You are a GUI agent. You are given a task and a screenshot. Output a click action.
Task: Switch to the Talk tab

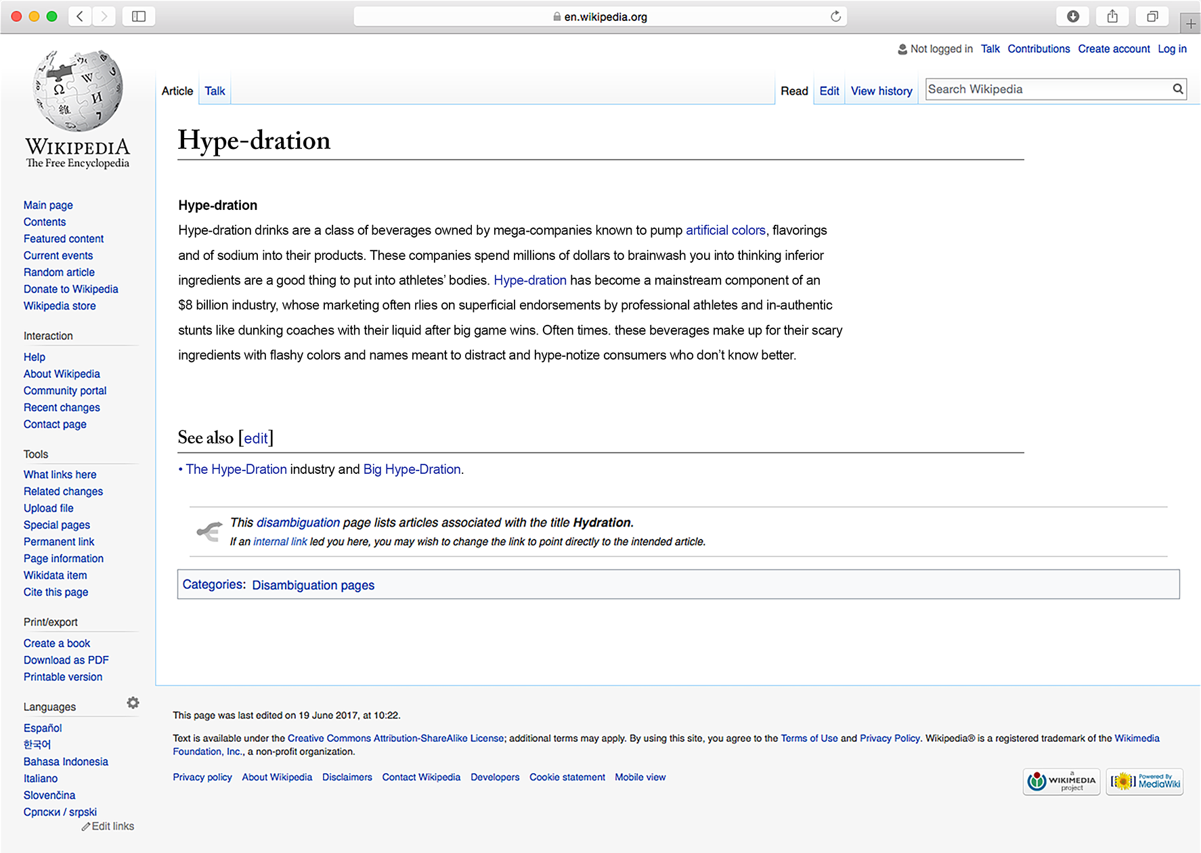pos(215,91)
